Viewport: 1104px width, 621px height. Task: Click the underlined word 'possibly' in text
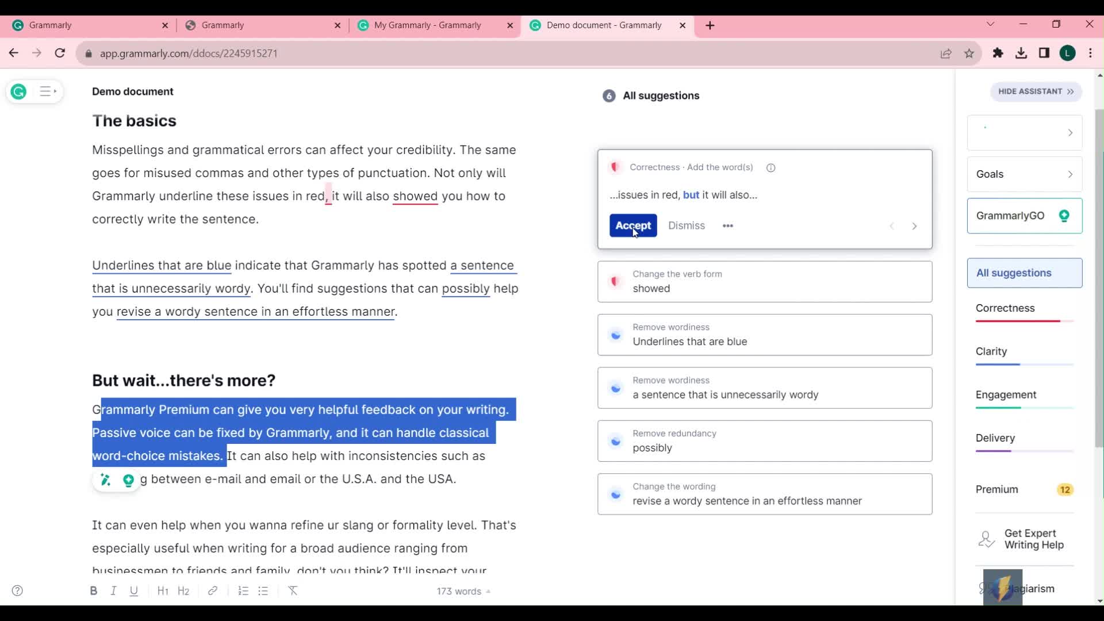466,289
